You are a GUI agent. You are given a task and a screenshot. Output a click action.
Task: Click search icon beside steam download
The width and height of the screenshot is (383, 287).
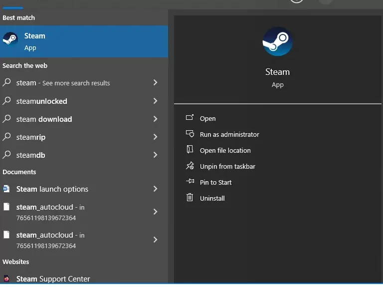tap(7, 119)
